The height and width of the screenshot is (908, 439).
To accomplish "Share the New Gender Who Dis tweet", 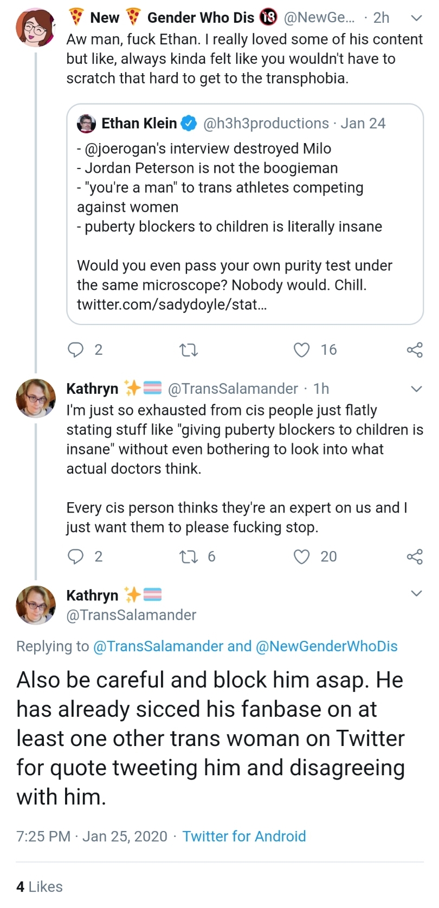I will (x=415, y=350).
